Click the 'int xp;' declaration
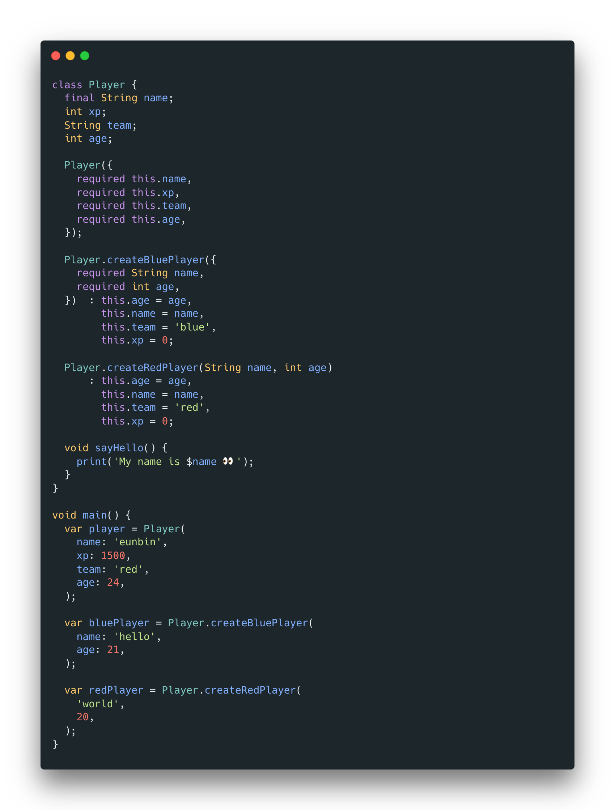Viewport: 615px width, 810px height. pos(85,112)
